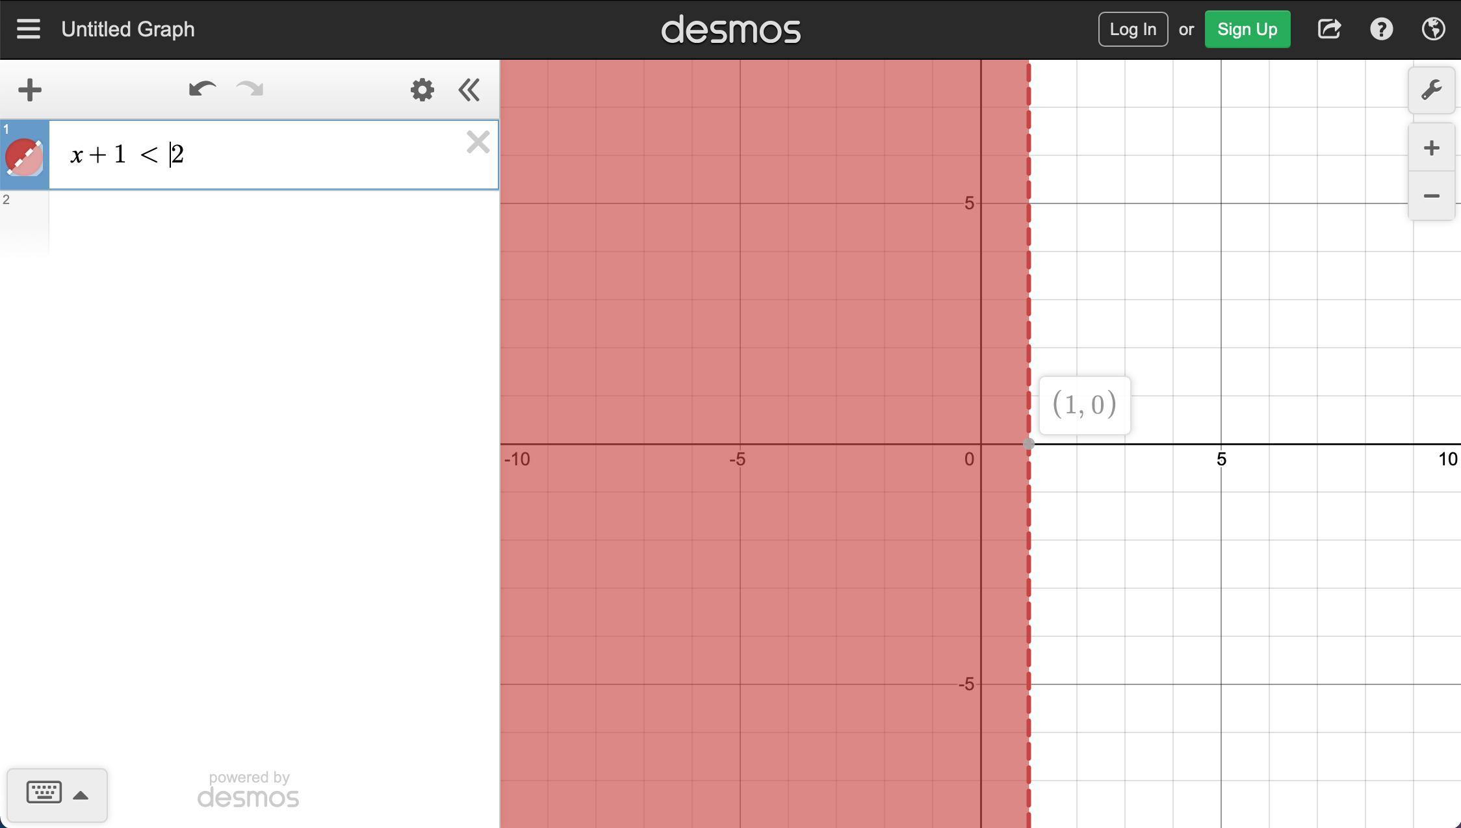Click the green Sign Up button
This screenshot has height=828, width=1461.
click(x=1247, y=29)
